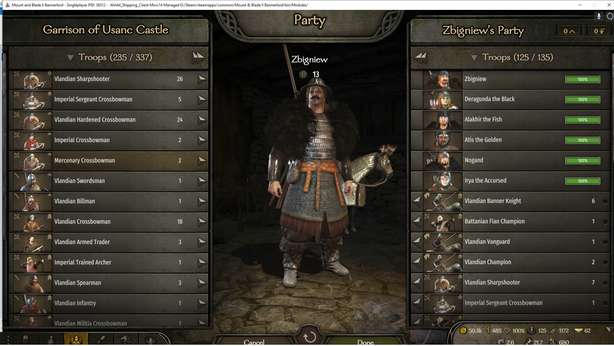Collapse garrison Troops (235 / 337) list

pos(70,58)
